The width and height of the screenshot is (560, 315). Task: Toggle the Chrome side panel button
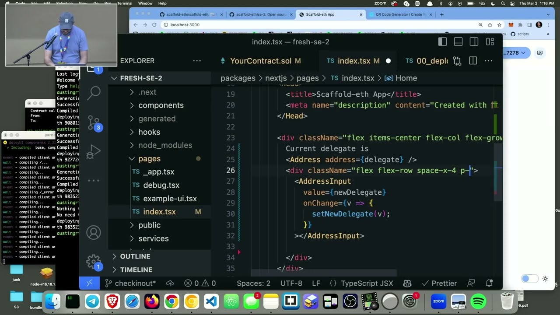pyautogui.click(x=529, y=25)
